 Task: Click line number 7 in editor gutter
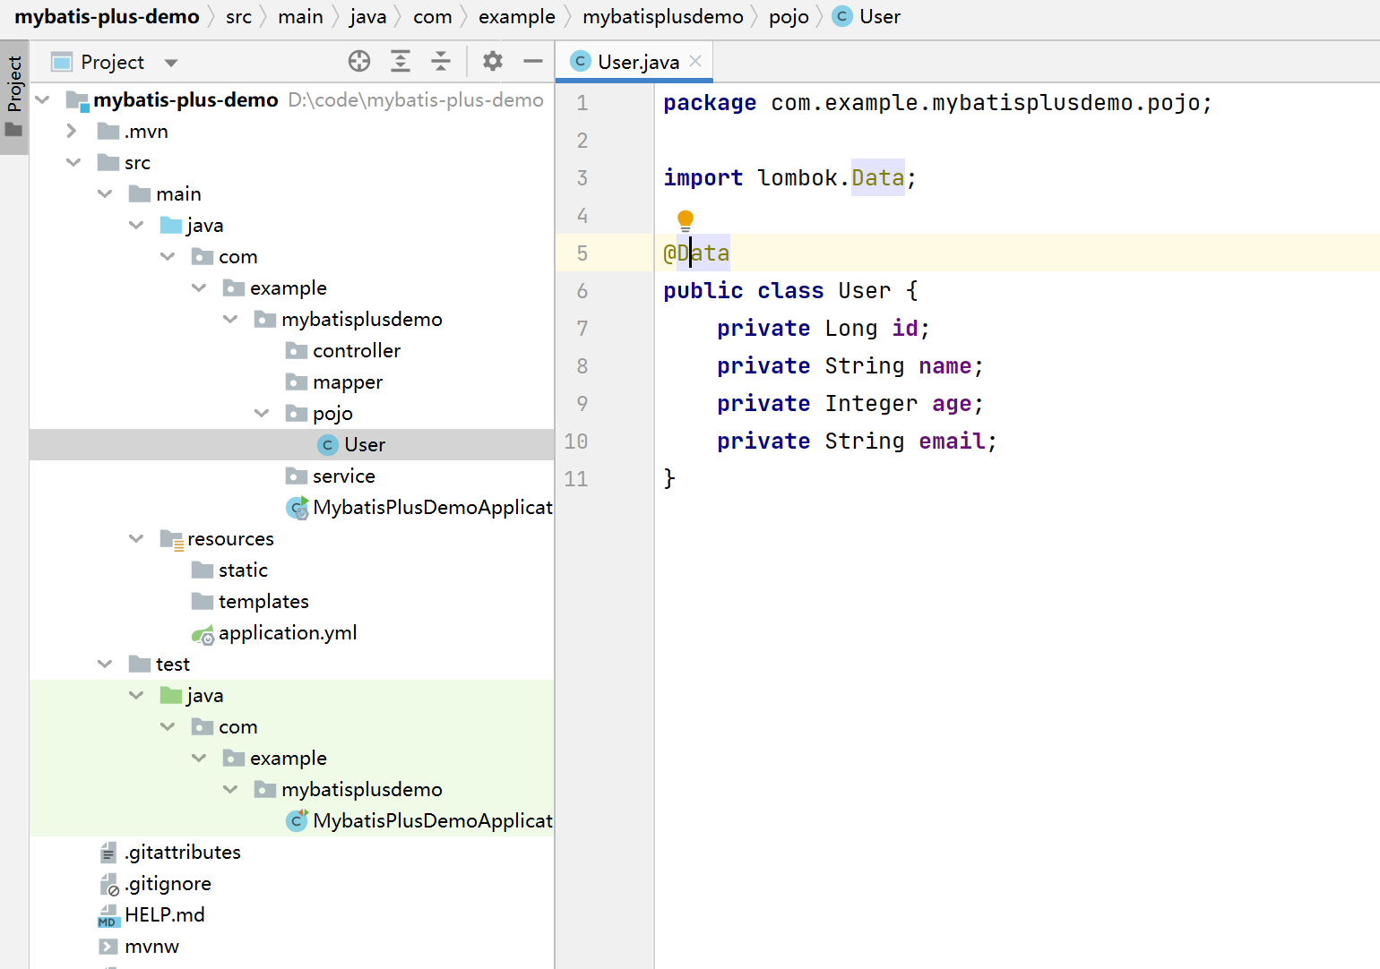[x=582, y=329]
